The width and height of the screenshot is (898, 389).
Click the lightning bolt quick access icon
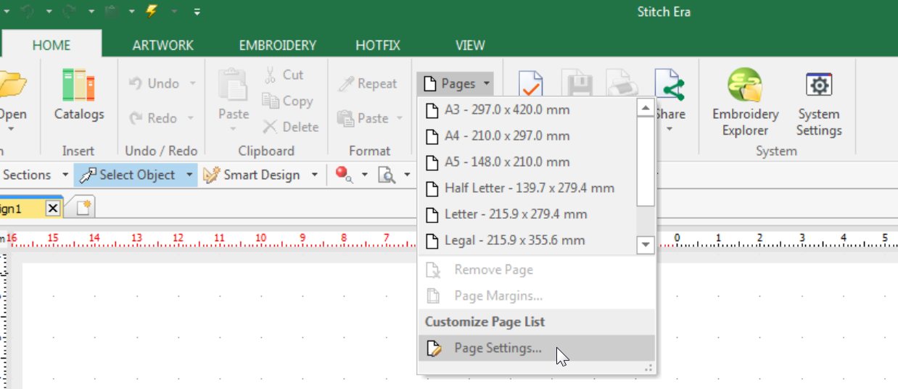pyautogui.click(x=152, y=11)
